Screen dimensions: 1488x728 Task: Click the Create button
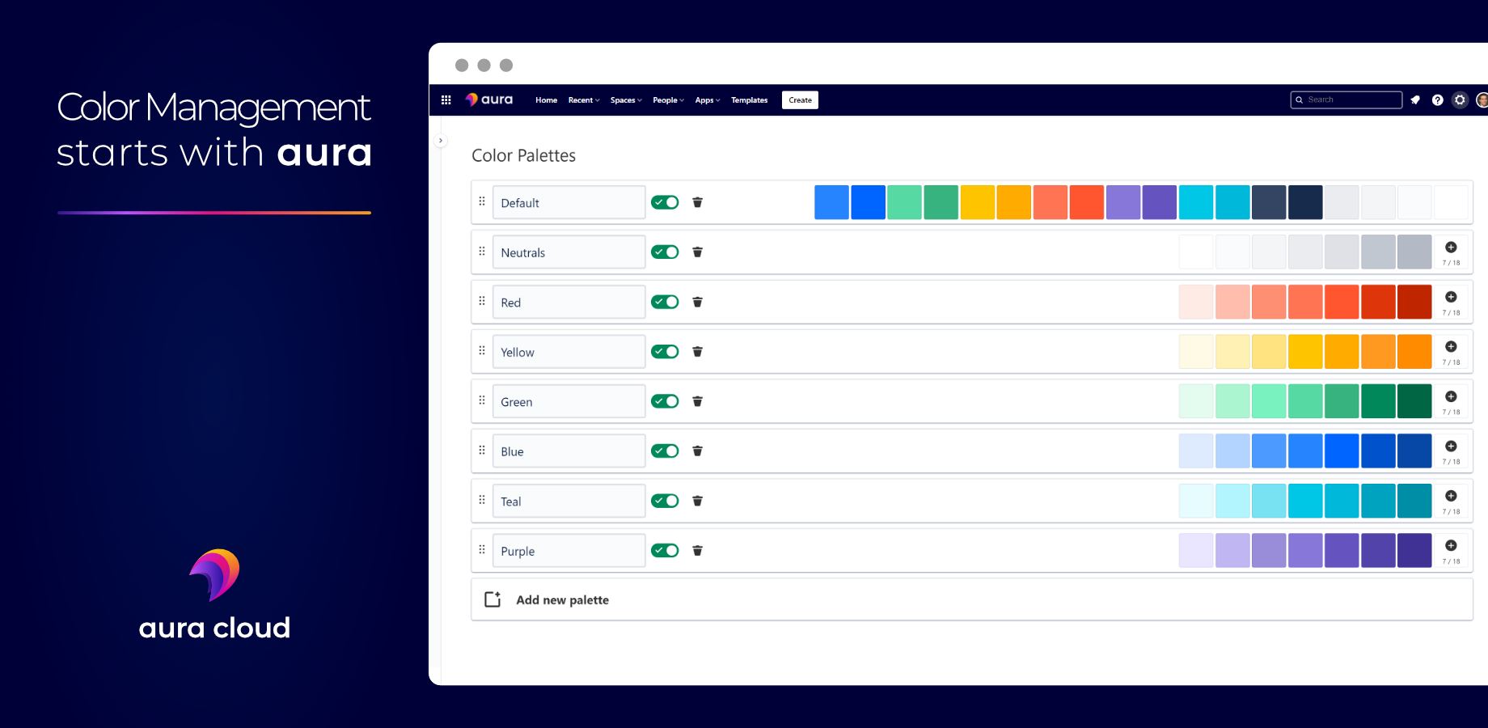tap(800, 100)
